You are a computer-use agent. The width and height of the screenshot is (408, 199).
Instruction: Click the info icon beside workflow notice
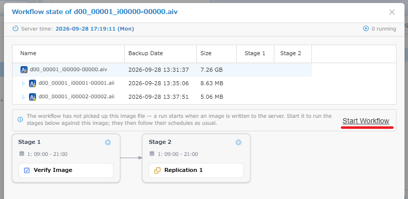click(x=20, y=120)
